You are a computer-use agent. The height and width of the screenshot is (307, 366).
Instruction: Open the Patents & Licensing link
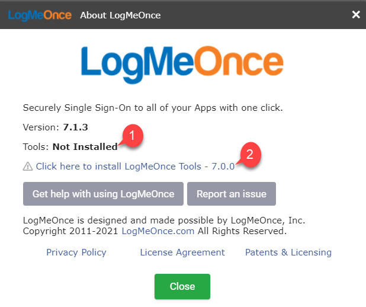pyautogui.click(x=288, y=252)
